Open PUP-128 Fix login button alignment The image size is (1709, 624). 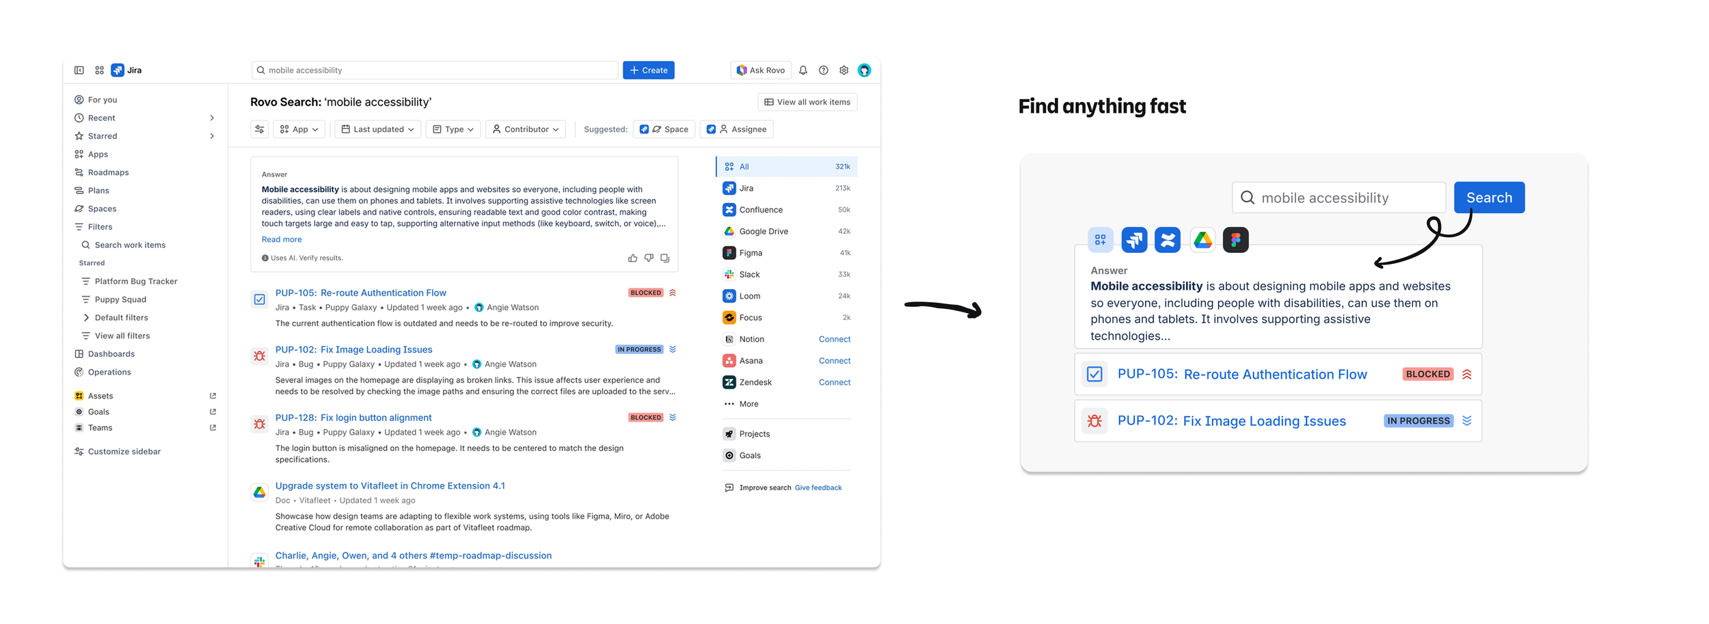353,418
